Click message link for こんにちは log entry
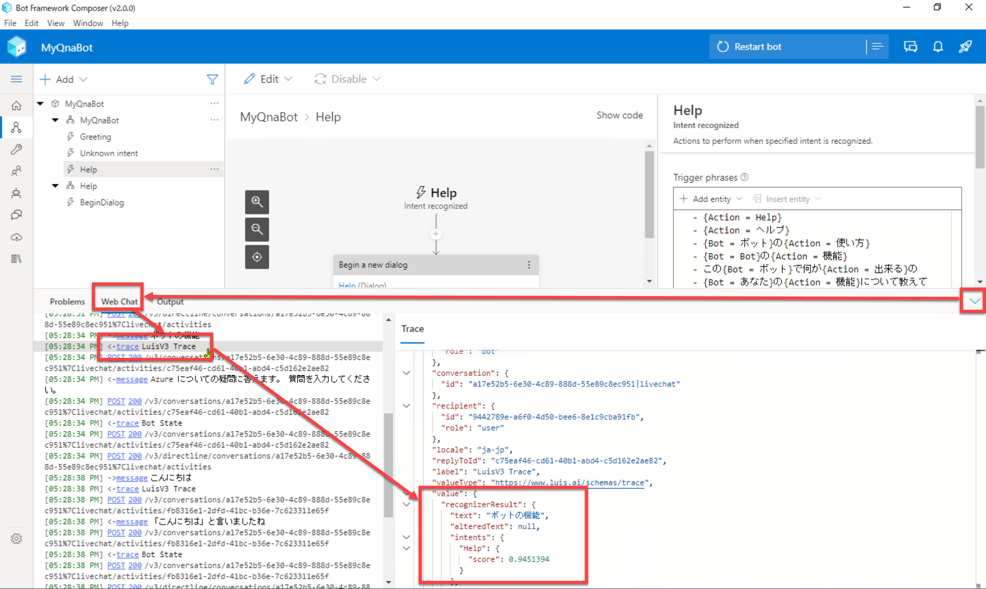Image resolution: width=986 pixels, height=589 pixels. (131, 478)
